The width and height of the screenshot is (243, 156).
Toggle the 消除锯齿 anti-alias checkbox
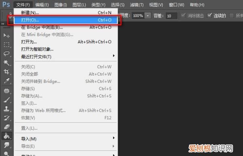click(x=183, y=15)
